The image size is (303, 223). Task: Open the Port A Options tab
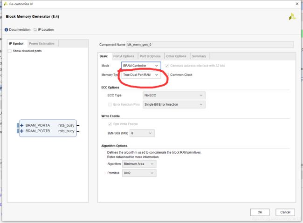click(x=124, y=56)
